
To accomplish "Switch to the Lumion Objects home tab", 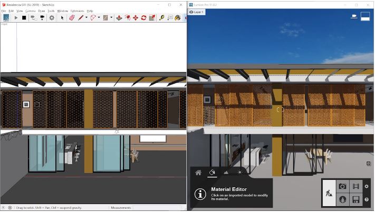I will click(198, 172).
